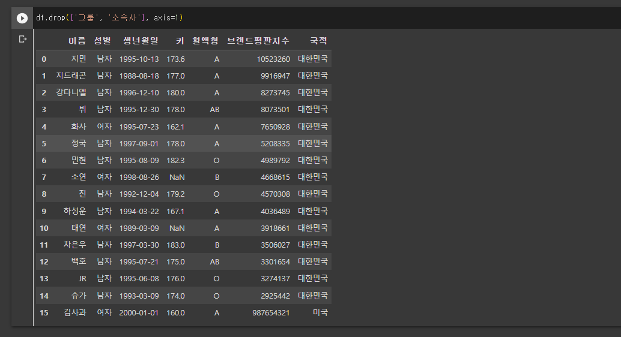This screenshot has width=621, height=337.
Task: Click birthdate 1997-09-01
Action: (x=139, y=143)
